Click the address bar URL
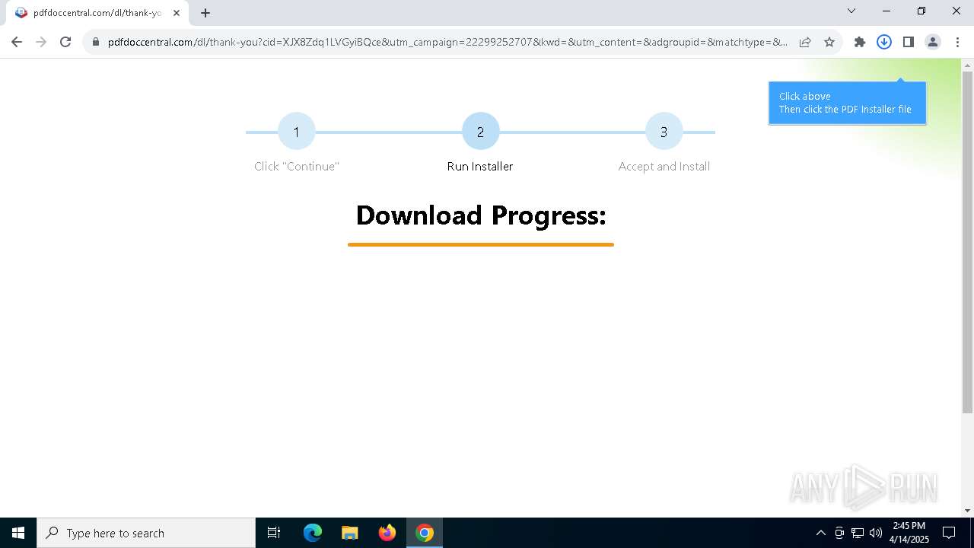 pyautogui.click(x=447, y=42)
